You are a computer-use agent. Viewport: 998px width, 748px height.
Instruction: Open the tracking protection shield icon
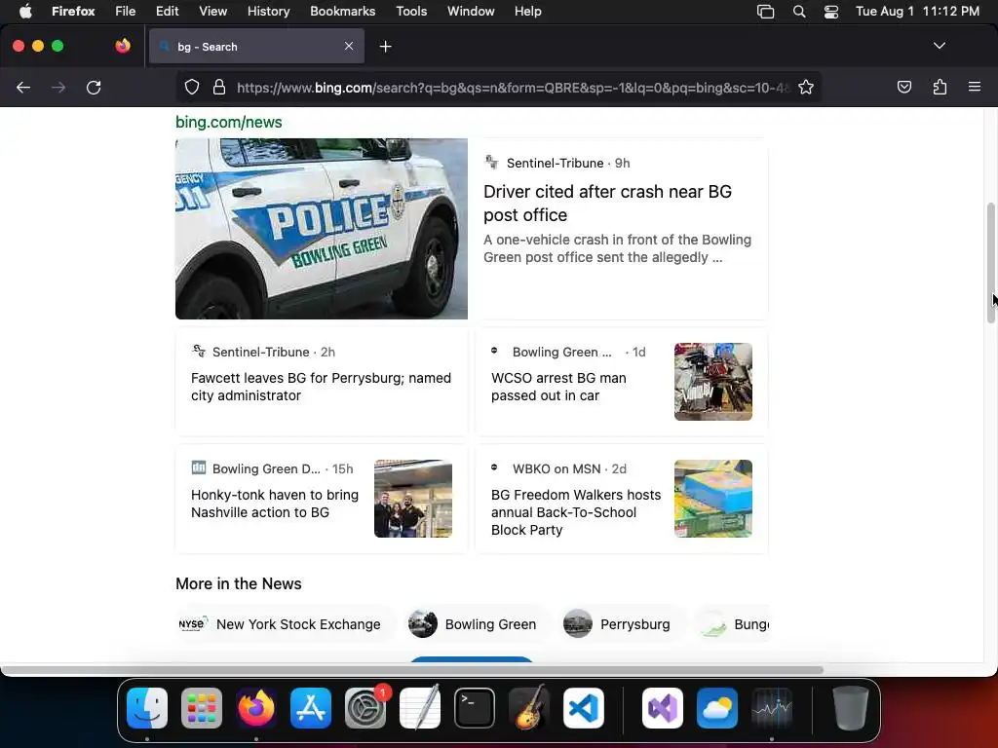coord(192,87)
